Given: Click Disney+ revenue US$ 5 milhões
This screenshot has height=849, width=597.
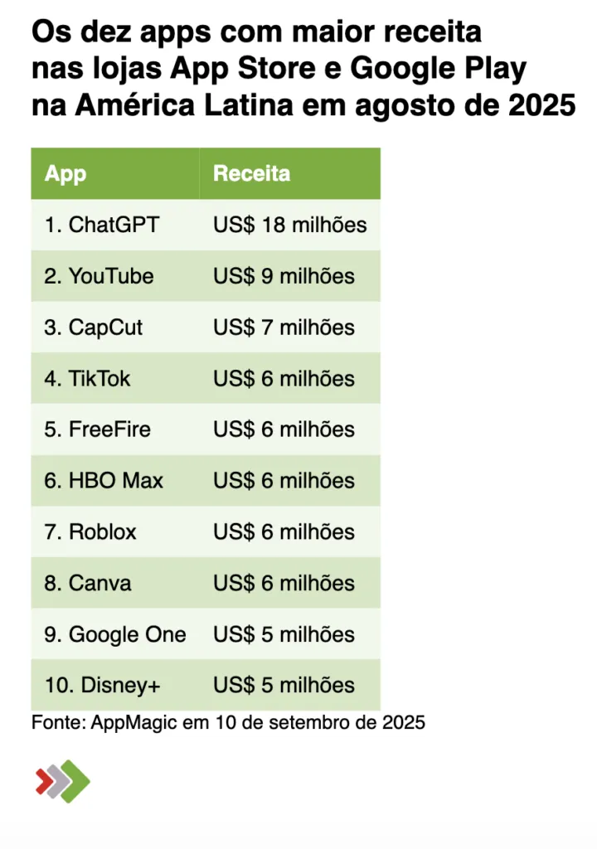Looking at the screenshot, I should 284,685.
